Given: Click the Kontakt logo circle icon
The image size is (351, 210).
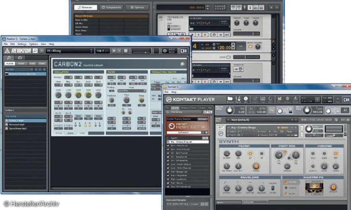Looking at the screenshot, I should [x=169, y=100].
